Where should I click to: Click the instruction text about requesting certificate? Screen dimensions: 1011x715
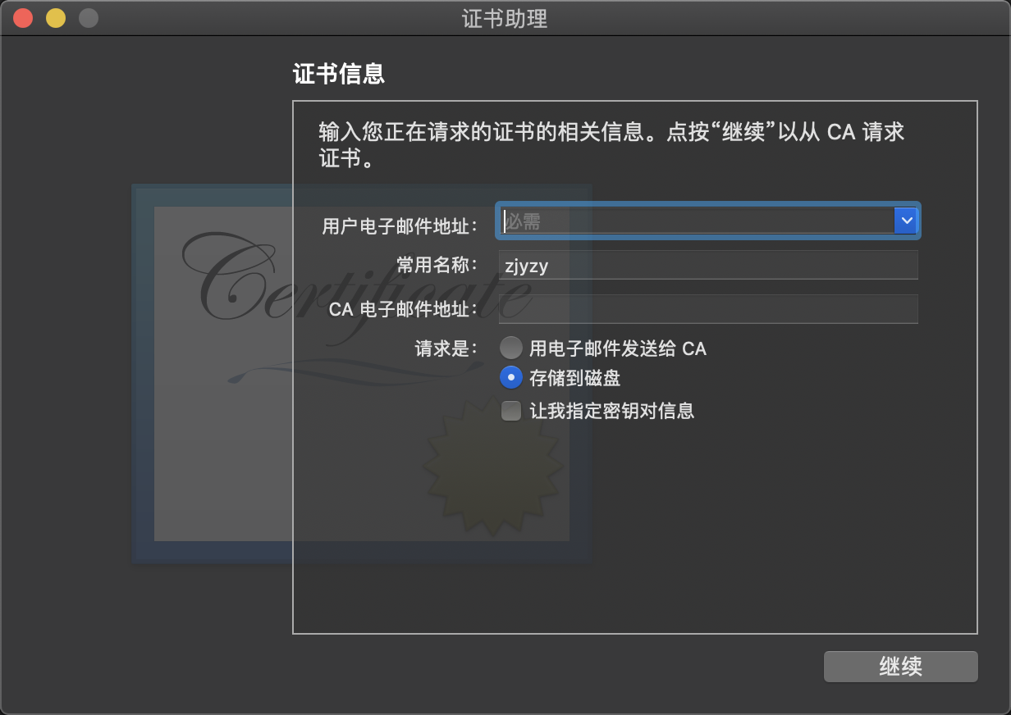(x=611, y=144)
